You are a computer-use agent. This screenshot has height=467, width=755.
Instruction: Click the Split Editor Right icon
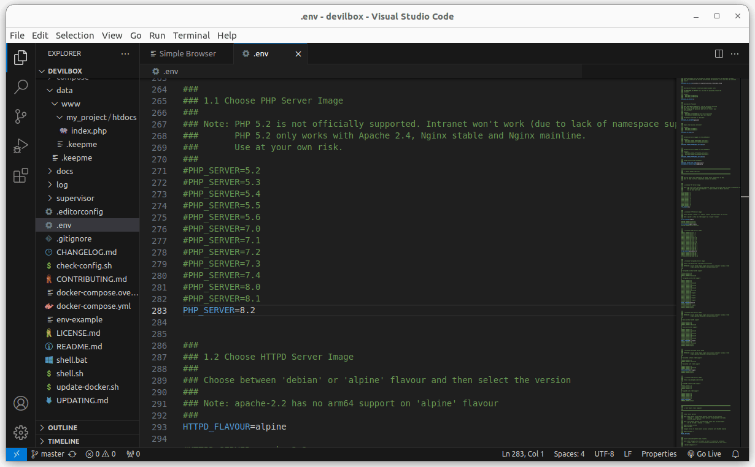tap(719, 54)
